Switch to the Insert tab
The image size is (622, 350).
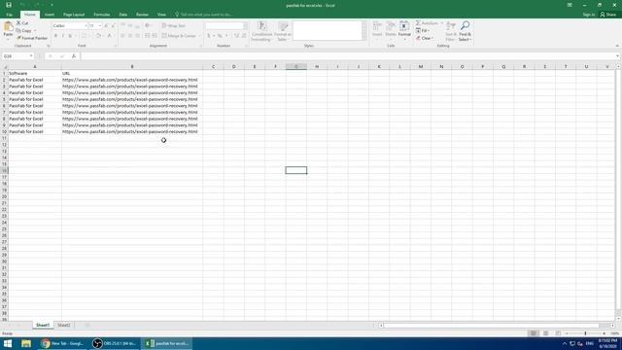[x=50, y=15]
